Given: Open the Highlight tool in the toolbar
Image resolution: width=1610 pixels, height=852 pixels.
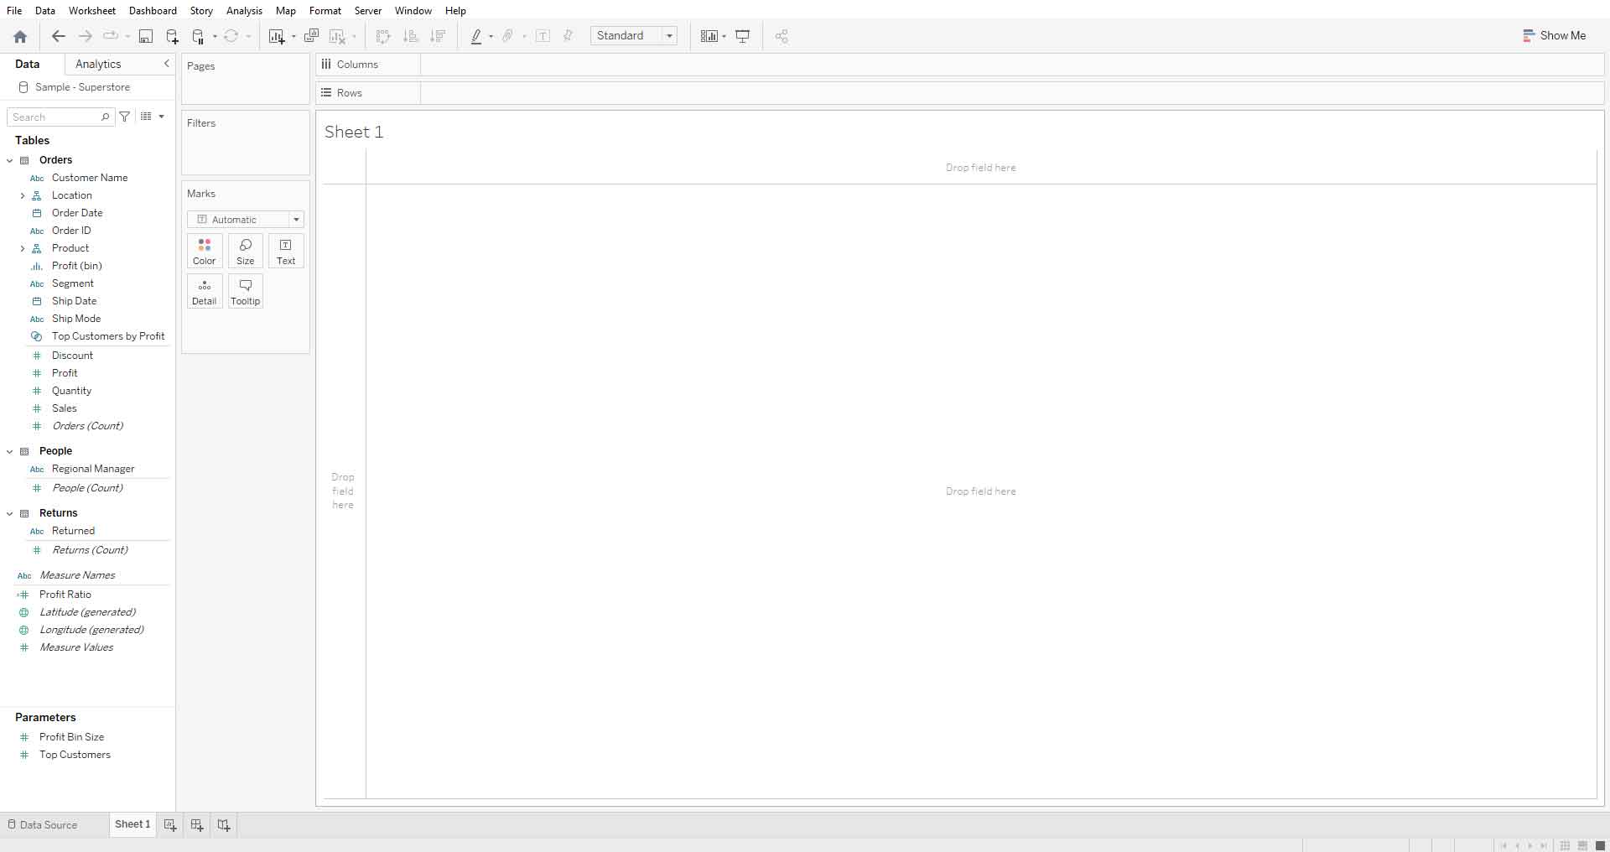Looking at the screenshot, I should coord(476,36).
